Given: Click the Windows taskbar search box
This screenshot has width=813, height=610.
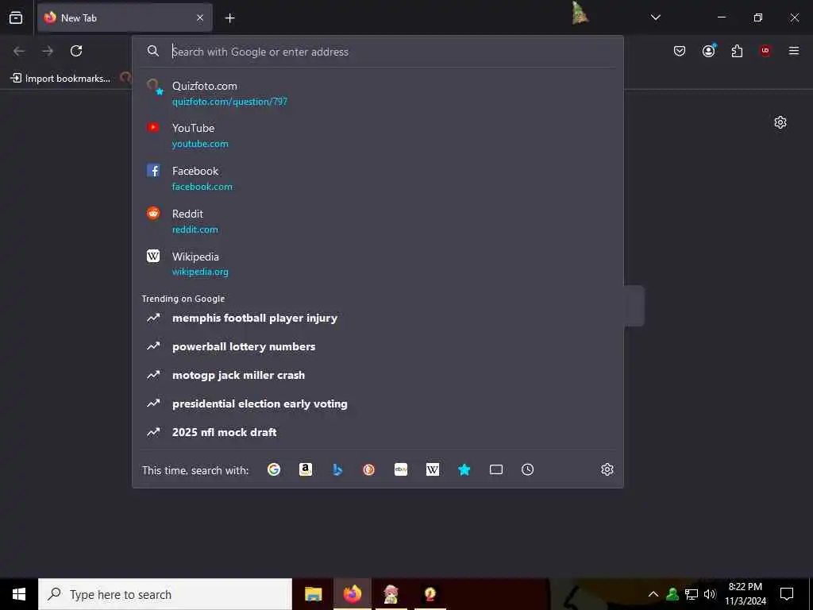Looking at the screenshot, I should click(165, 594).
